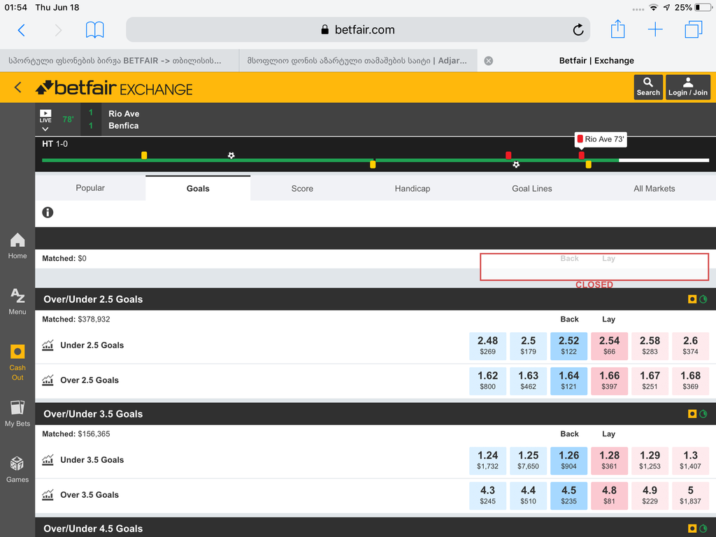Lay Over 2.5 Goals at 1.68
The height and width of the screenshot is (537, 716).
point(690,381)
